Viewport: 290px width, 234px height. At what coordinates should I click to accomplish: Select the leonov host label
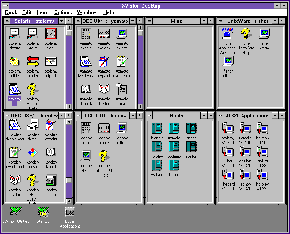pos(157,138)
